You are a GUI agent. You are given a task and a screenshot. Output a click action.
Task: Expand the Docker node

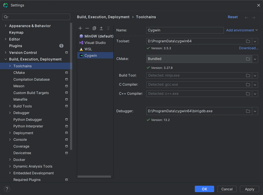click(x=10, y=160)
